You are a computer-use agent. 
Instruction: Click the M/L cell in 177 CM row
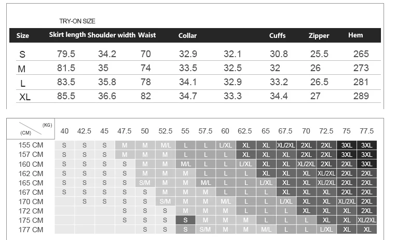(x=266, y=230)
